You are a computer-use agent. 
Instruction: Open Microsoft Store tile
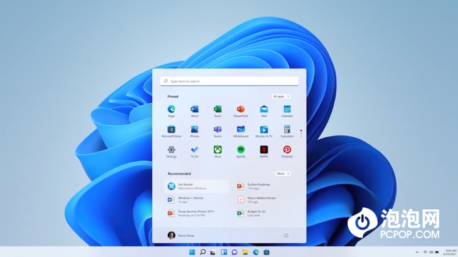tap(171, 130)
